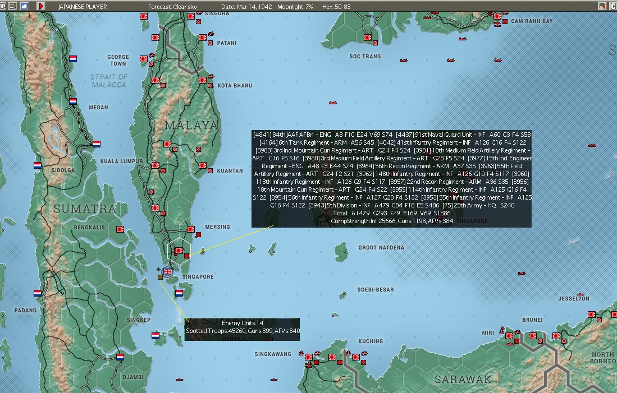617x393 pixels.
Task: Select the red unit marker at Soc Trang
Action: [376, 43]
